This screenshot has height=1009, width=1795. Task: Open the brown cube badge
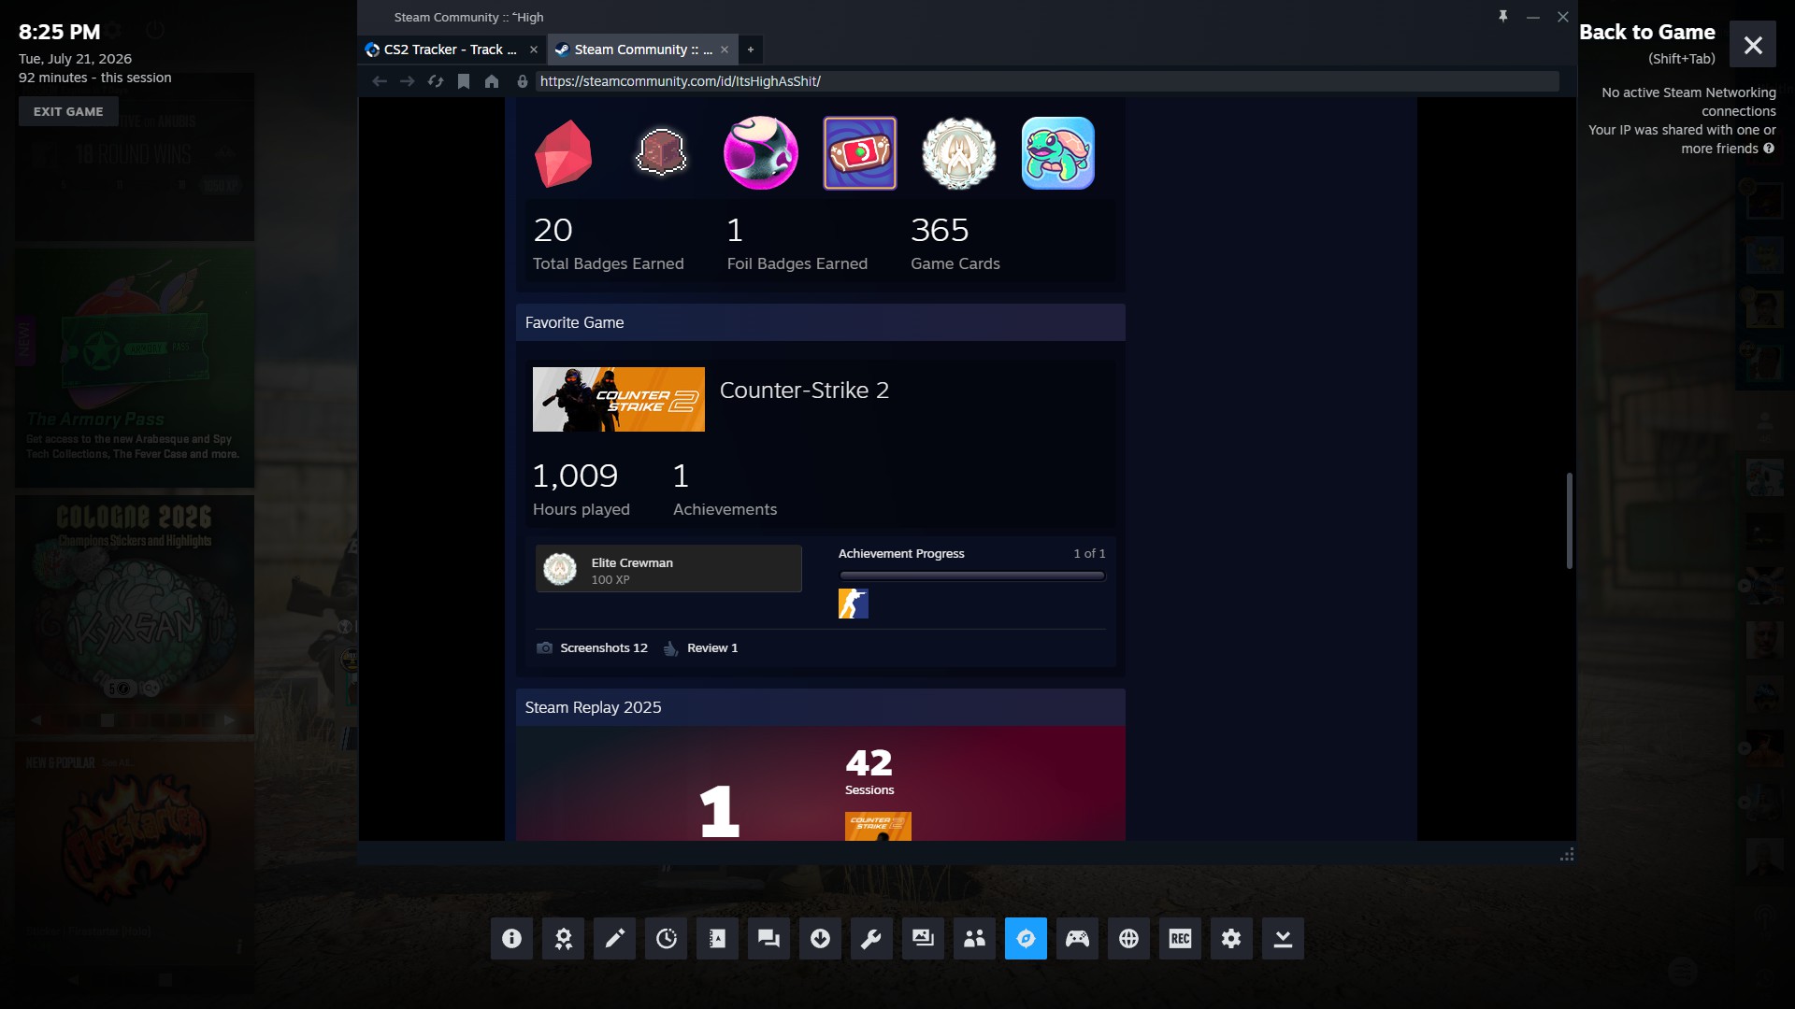pos(662,152)
